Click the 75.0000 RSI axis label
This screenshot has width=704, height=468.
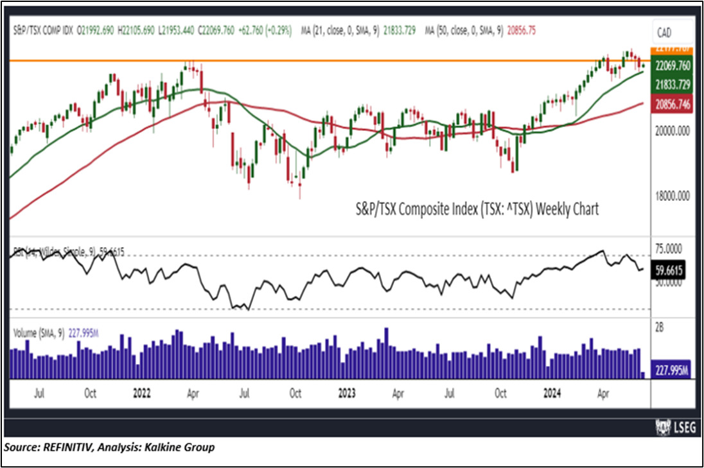click(x=668, y=249)
